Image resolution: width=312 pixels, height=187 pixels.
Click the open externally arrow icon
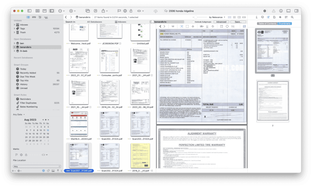coord(95,11)
